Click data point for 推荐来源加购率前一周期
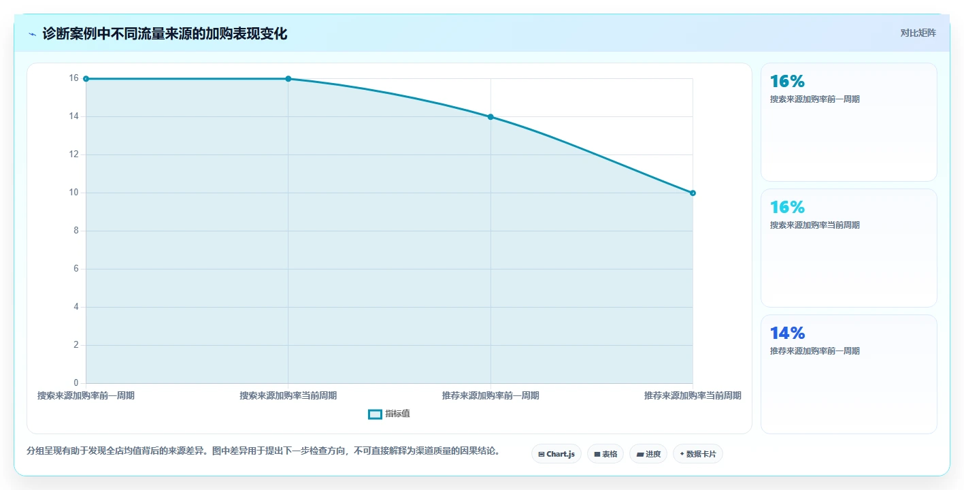 (x=491, y=117)
